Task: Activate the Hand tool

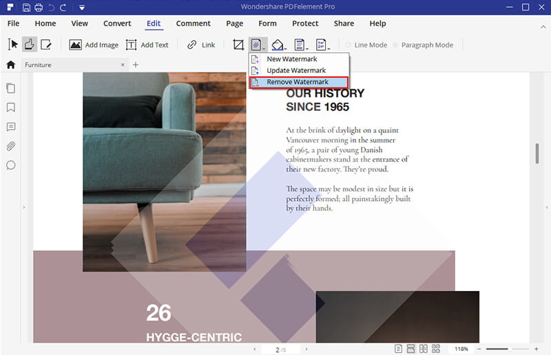Action: pos(30,45)
